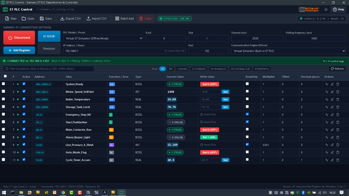Switch to the M (Markers) area filter
The height and width of the screenshot is (196, 349).
pyautogui.click(x=262, y=69)
